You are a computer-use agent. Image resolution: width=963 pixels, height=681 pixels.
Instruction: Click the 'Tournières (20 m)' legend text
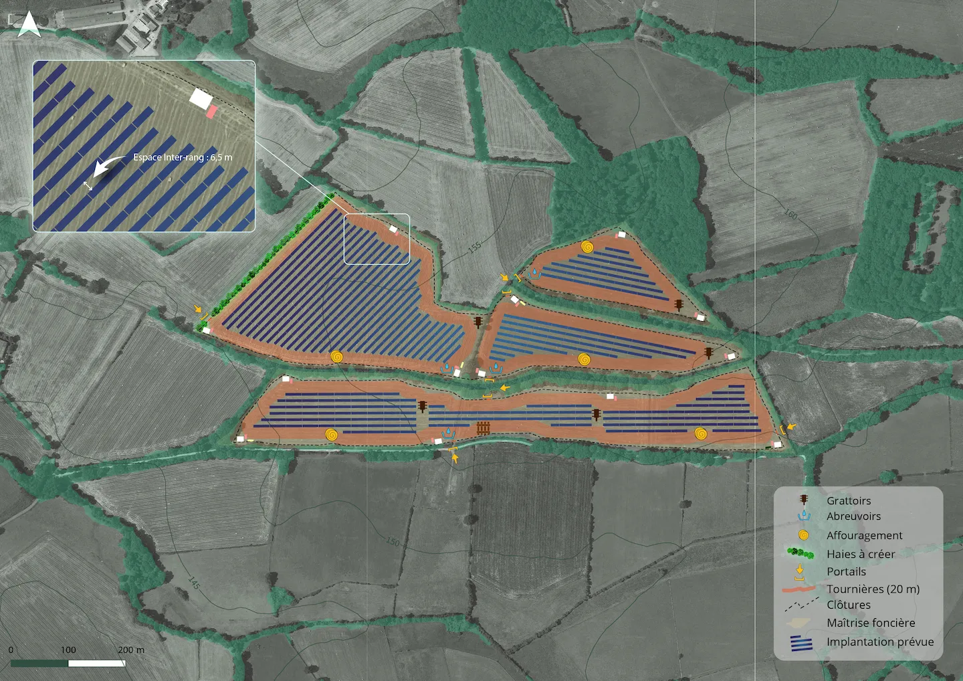pyautogui.click(x=873, y=589)
